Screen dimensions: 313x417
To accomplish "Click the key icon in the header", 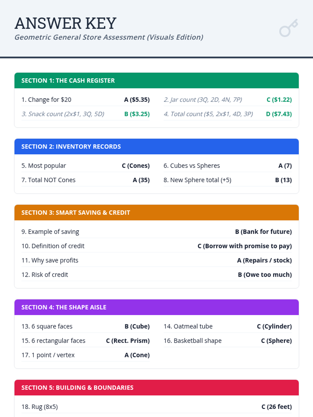I will click(288, 28).
